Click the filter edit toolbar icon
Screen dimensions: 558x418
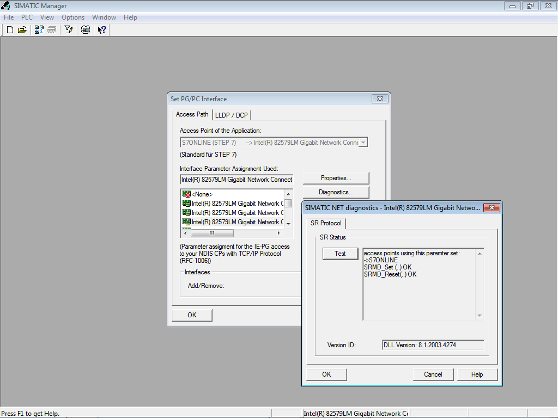(x=68, y=30)
